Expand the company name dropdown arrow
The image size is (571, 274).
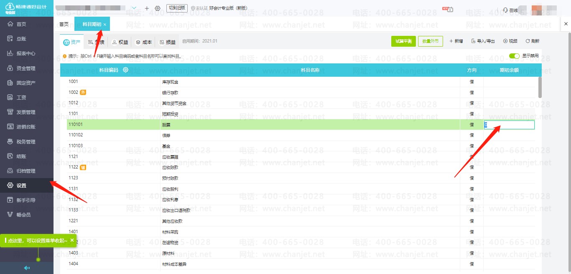[134, 8]
